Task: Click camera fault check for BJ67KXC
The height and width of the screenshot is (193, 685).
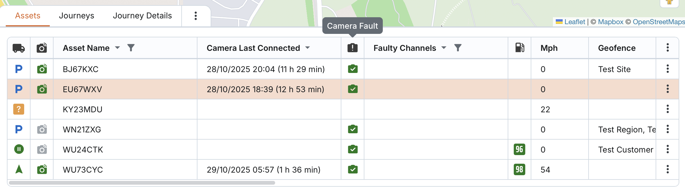Action: coord(353,69)
